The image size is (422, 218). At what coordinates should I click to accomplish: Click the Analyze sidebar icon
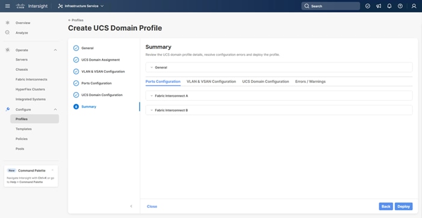point(7,32)
